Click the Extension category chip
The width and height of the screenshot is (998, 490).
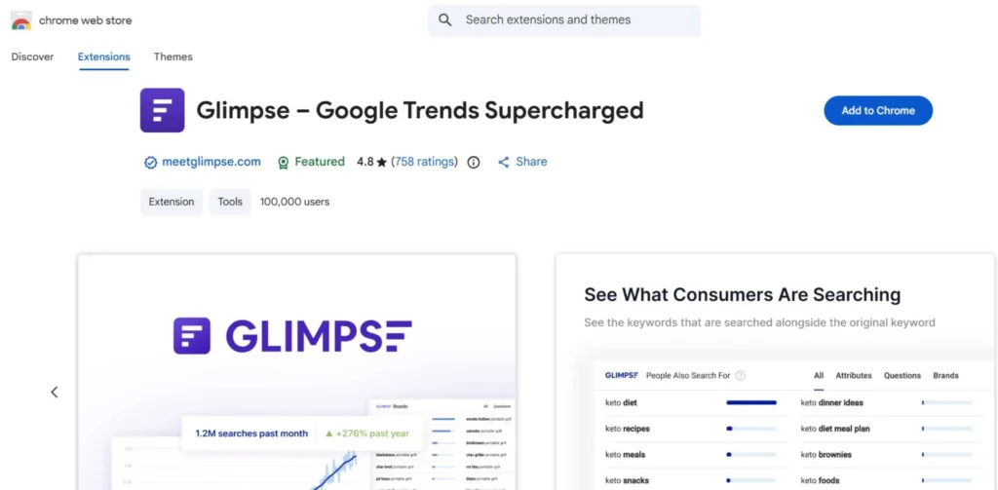pos(172,202)
